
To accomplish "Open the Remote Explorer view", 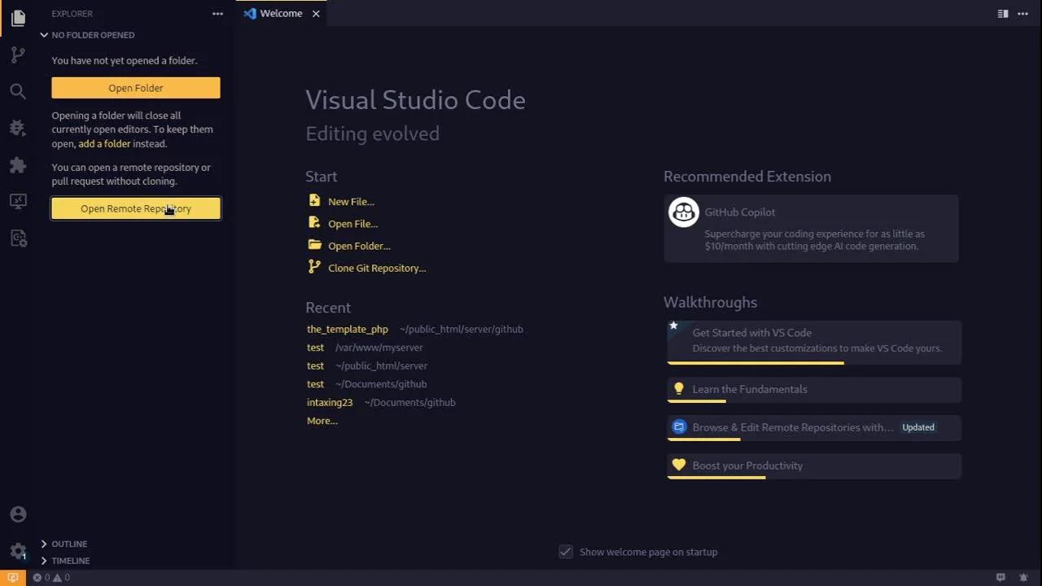I will click(x=18, y=201).
